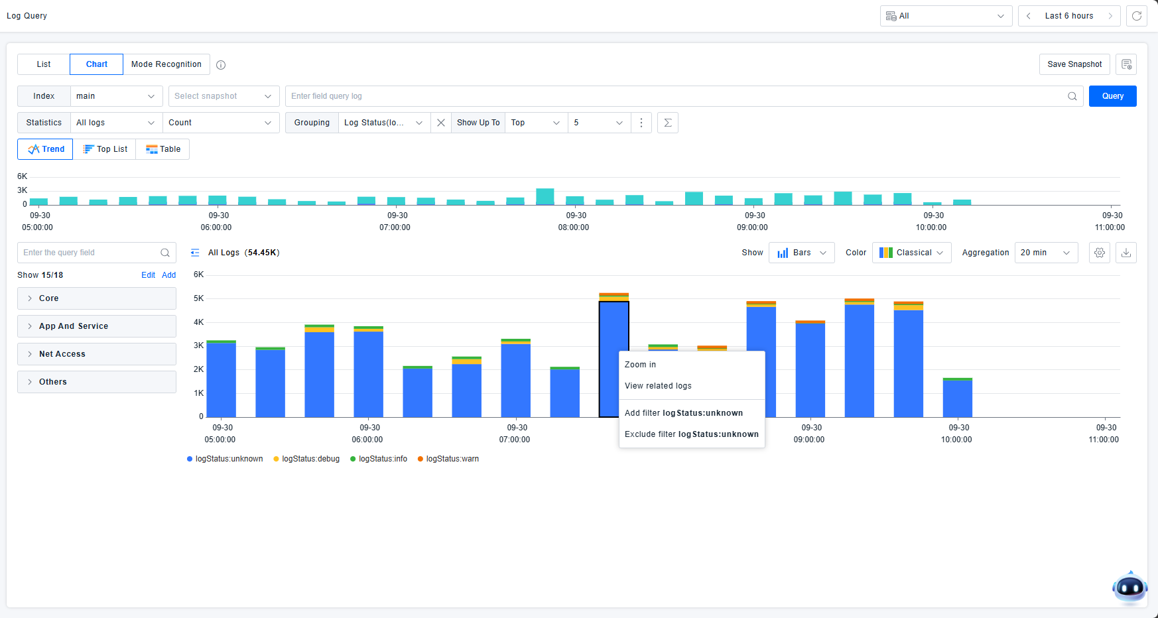Viewport: 1158px width, 618px height.
Task: Click the refresh icon in top bar
Action: (x=1136, y=16)
